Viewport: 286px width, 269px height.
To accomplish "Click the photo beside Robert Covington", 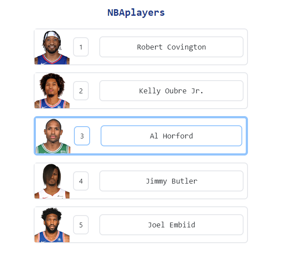I will pyautogui.click(x=52, y=47).
